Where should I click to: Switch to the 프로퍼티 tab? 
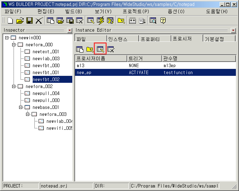coord(155,39)
